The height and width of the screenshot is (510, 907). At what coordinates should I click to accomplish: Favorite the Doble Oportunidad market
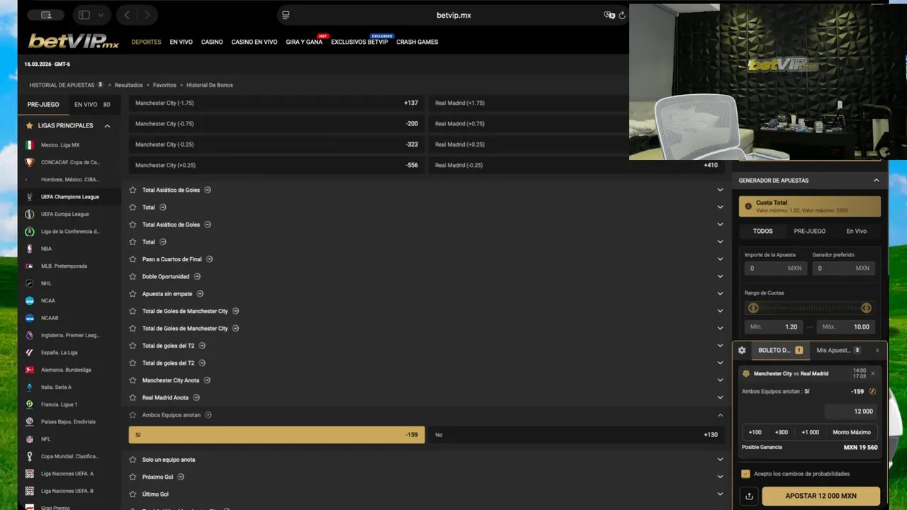pyautogui.click(x=133, y=276)
